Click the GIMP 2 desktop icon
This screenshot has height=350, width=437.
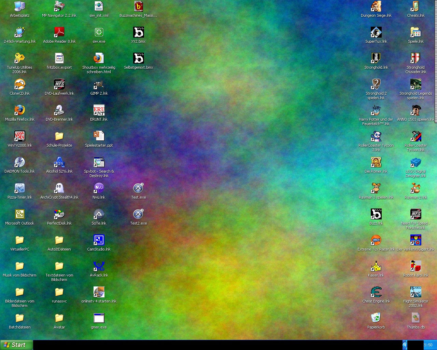coord(99,84)
